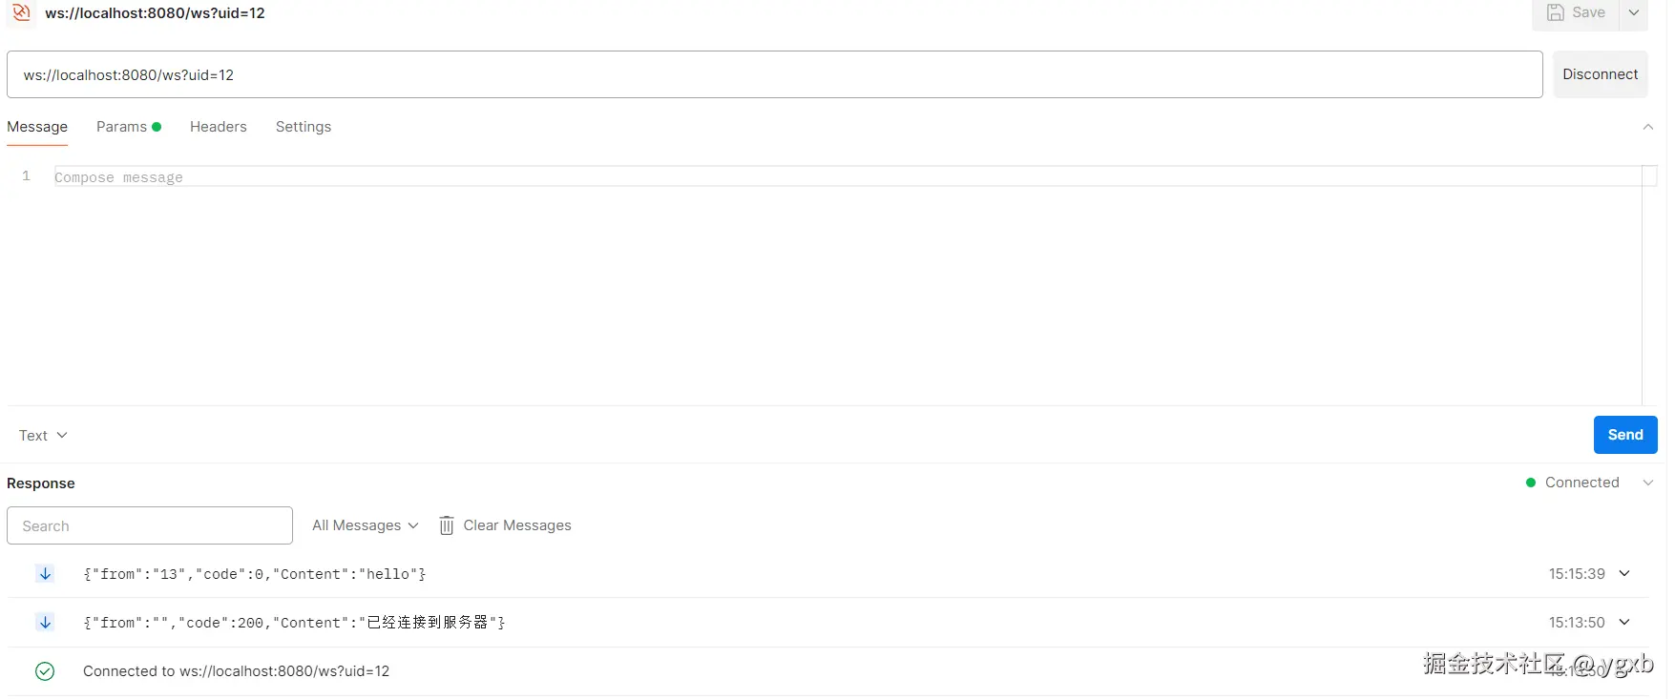Open the Settings tab
The image size is (1675, 699).
coord(304,127)
